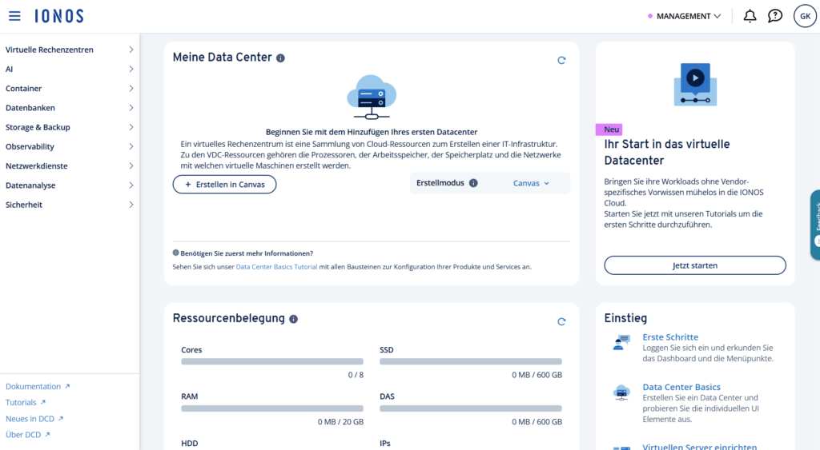Select Datenanalyse in the sidebar
The height and width of the screenshot is (450, 820).
pos(30,185)
